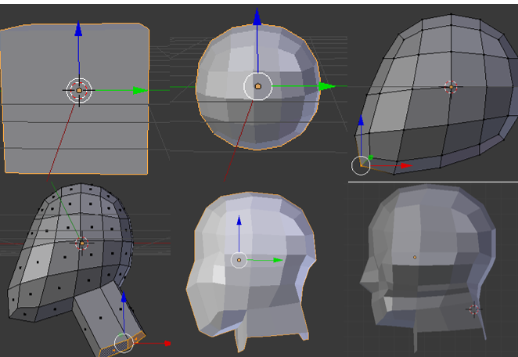This screenshot has height=357, width=518.
Task: Click the 3D cursor on the edit-mode head
Action: (x=82, y=243)
